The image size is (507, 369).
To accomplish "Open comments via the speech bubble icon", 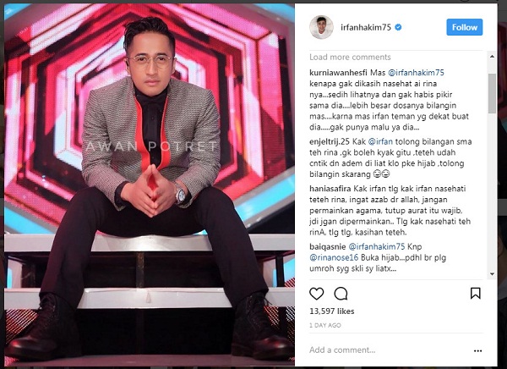I will 341,294.
